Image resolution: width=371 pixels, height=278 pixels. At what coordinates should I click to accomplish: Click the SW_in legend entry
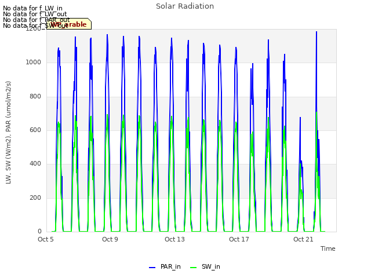[205, 266]
